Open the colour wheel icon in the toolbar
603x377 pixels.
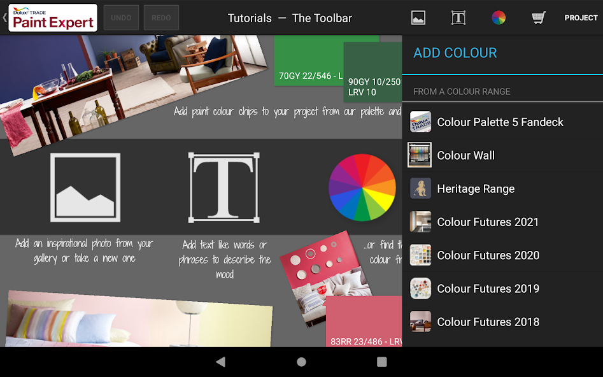[499, 18]
